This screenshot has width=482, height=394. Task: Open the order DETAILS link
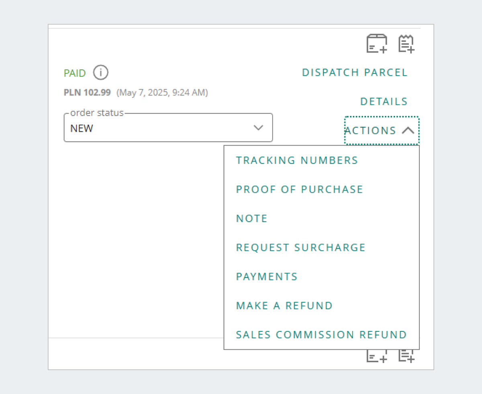point(384,102)
